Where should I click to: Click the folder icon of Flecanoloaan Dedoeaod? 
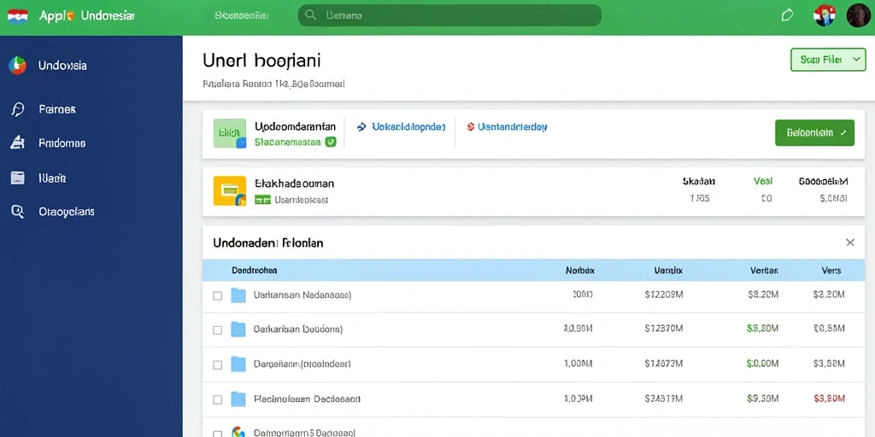238,399
